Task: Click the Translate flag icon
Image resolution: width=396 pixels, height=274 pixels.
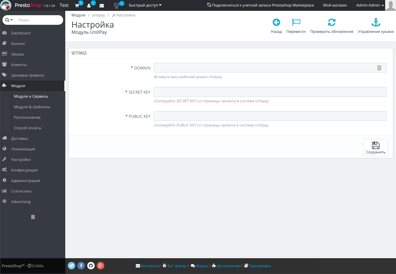Action: pos(296,22)
